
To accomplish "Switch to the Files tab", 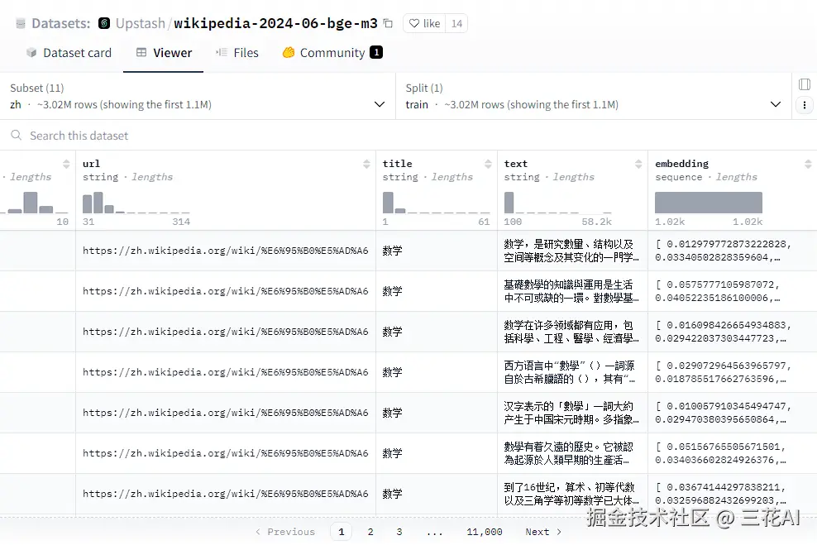I will (x=237, y=53).
